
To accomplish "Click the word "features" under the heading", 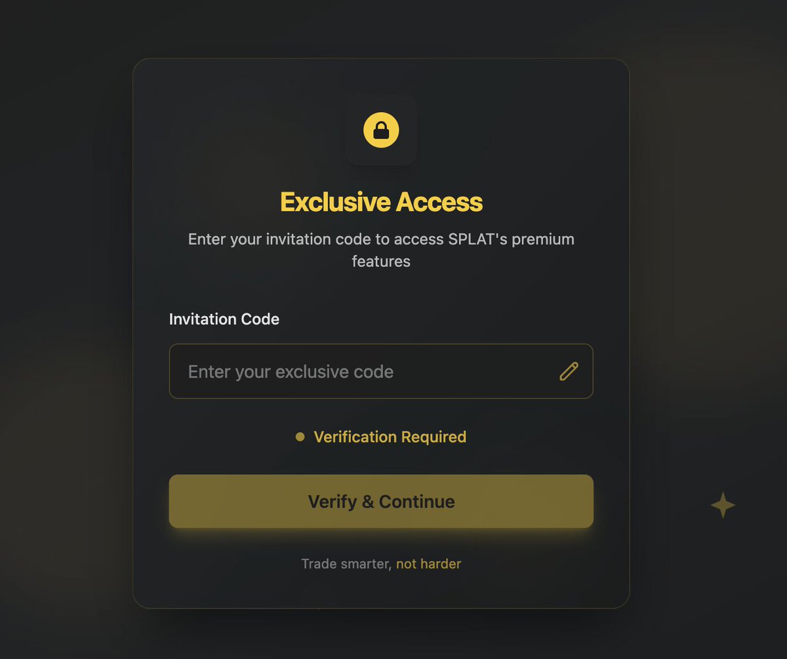I will point(381,261).
